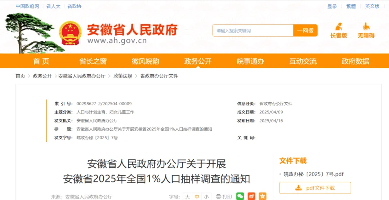Open 互动交流 navigation item
Image resolution: width=389 pixels, height=200 pixels.
pyautogui.click(x=303, y=61)
